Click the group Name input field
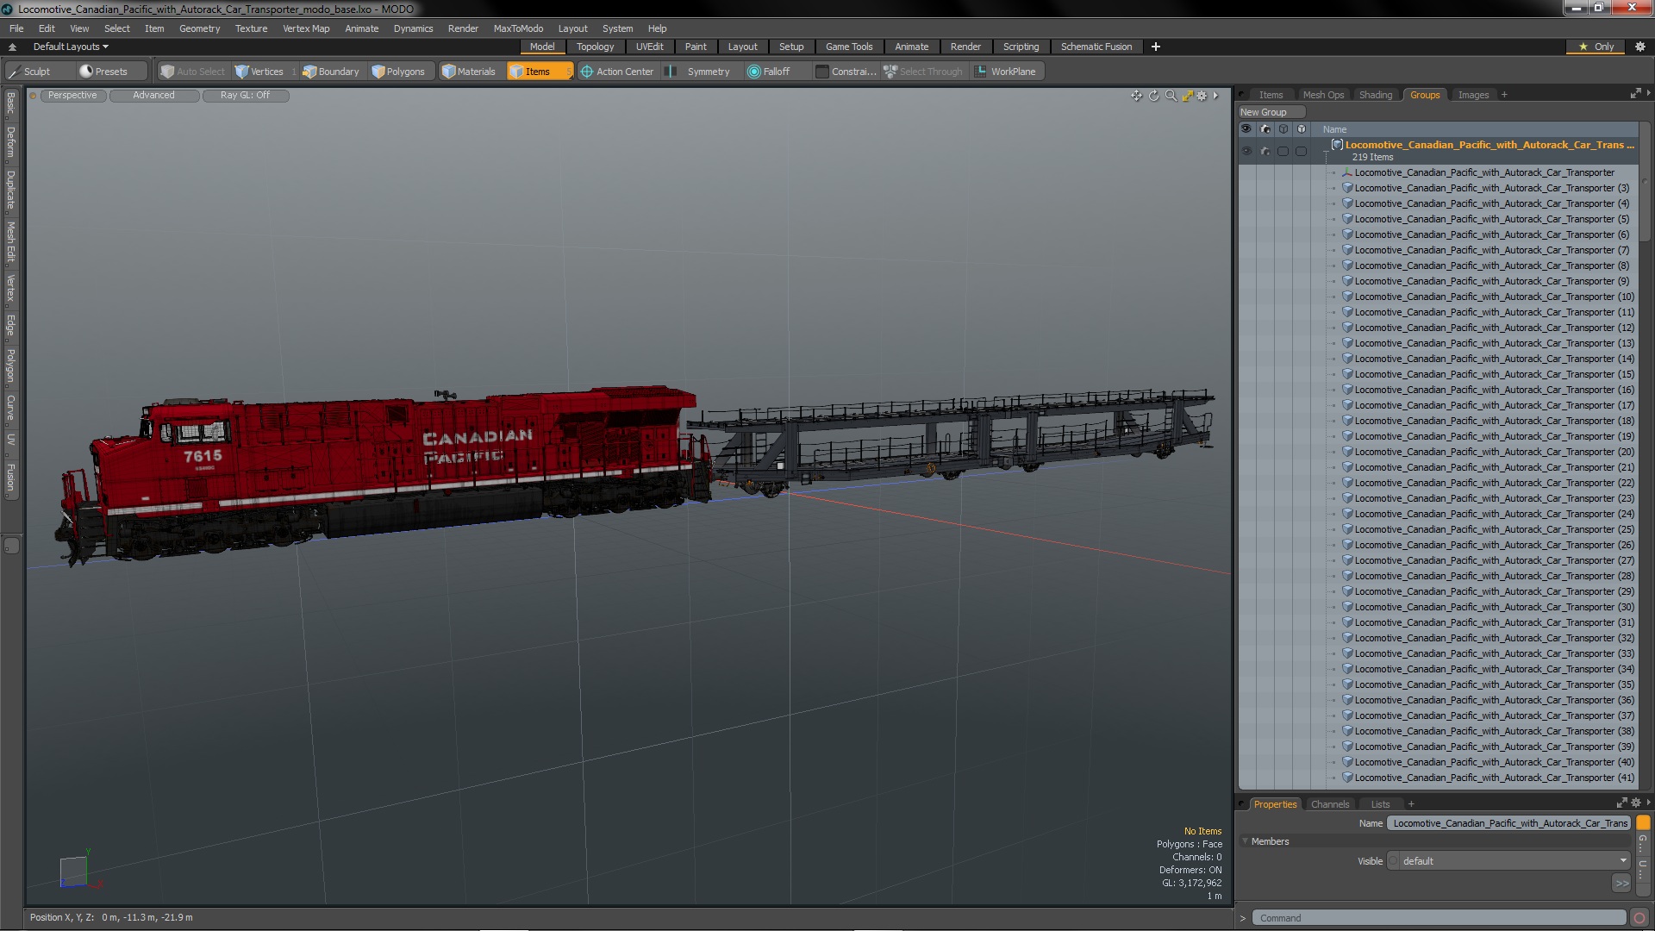 1508,823
